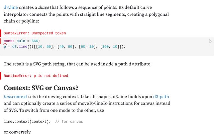Click the line.context(context); code snippet

click(x=27, y=122)
